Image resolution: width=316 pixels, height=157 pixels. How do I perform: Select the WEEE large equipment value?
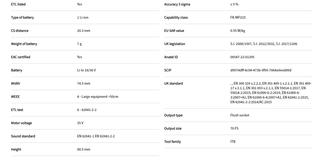click(x=98, y=97)
